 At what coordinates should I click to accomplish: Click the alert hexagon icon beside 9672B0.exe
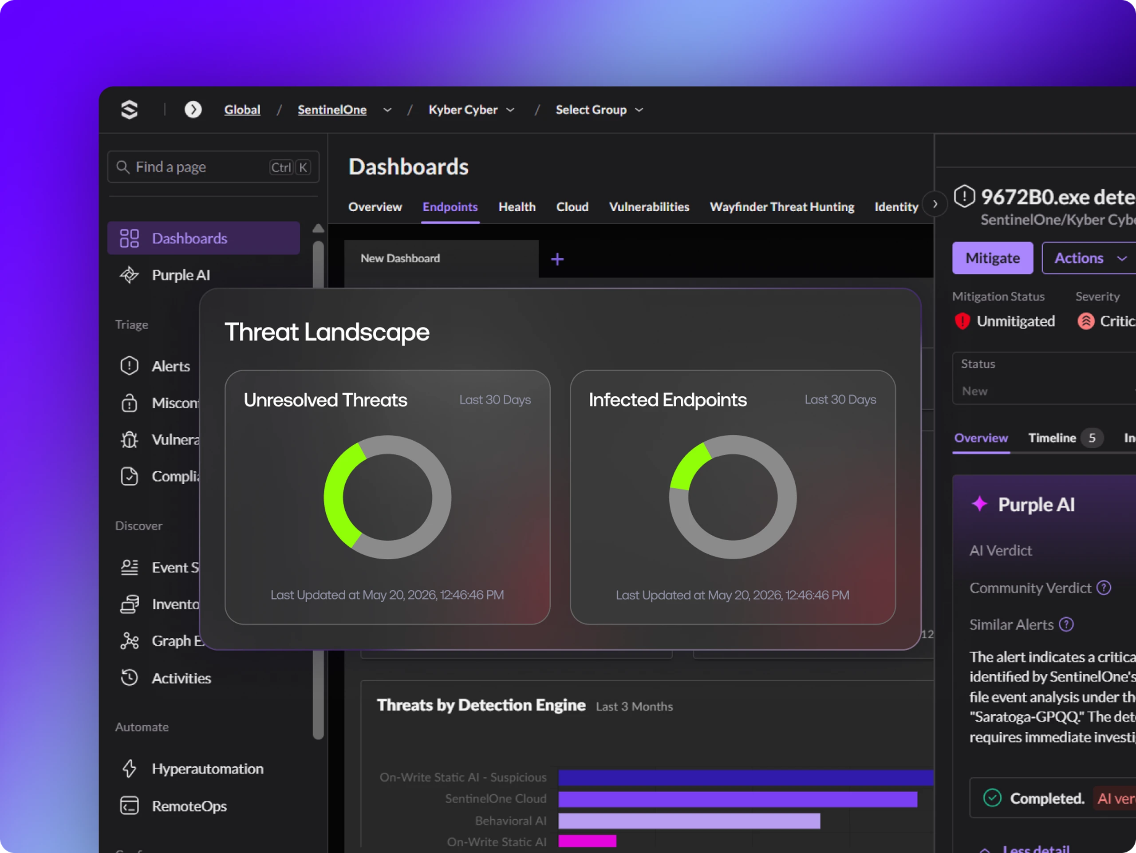[964, 196]
